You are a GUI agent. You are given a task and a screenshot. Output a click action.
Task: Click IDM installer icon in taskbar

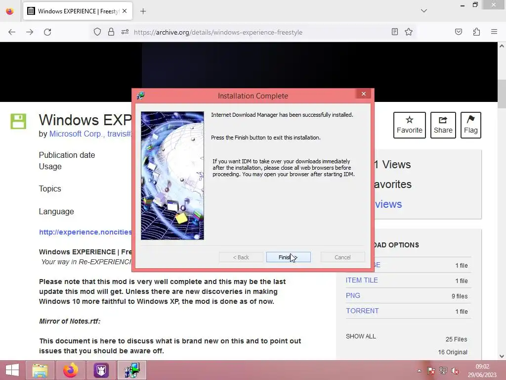coord(131,370)
